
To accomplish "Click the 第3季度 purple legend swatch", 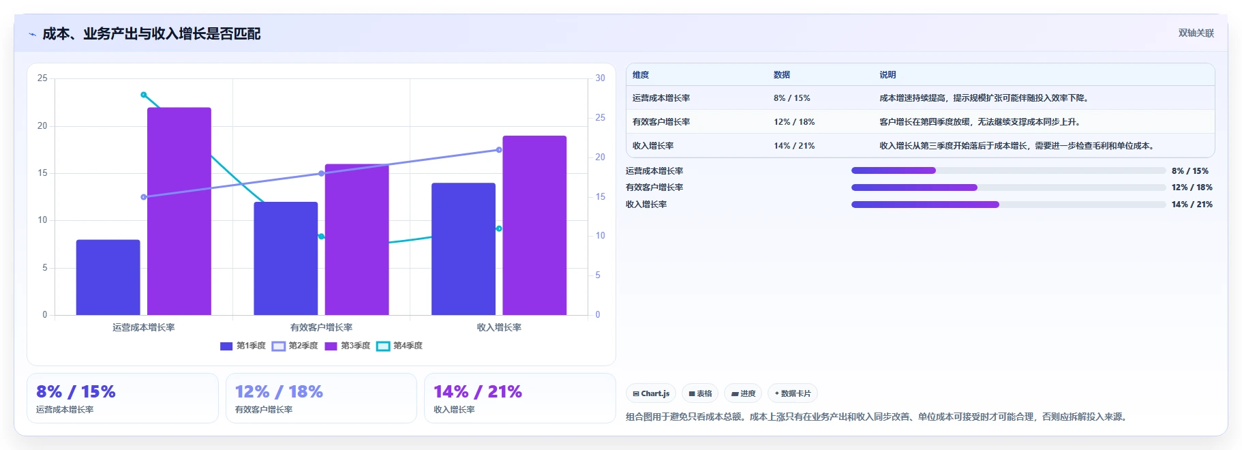I will pos(331,346).
